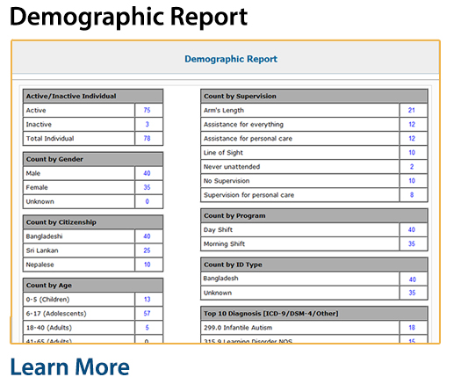The height and width of the screenshot is (377, 461).
Task: Select the Arm's Length label
Action: click(x=224, y=111)
